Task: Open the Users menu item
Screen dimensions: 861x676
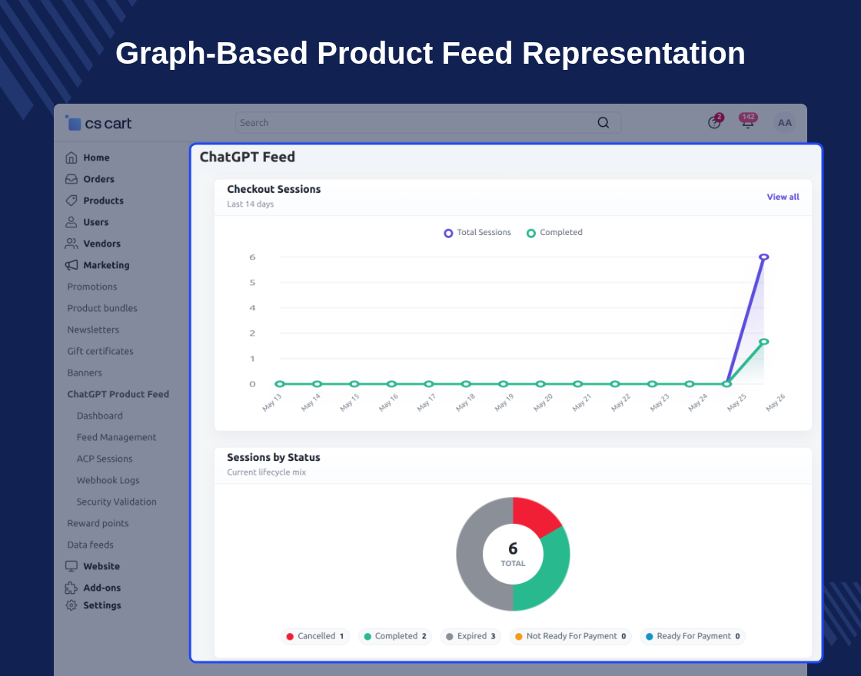Action: [x=96, y=222]
